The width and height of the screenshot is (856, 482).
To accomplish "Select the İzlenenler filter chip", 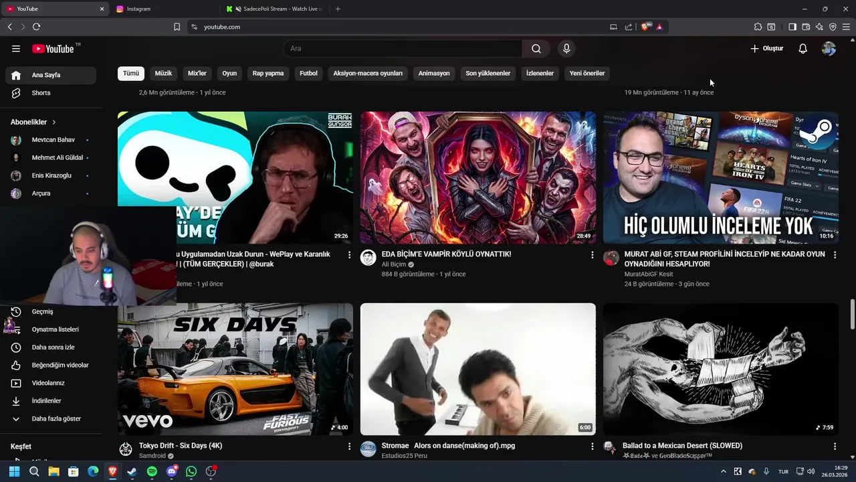I will 540,73.
